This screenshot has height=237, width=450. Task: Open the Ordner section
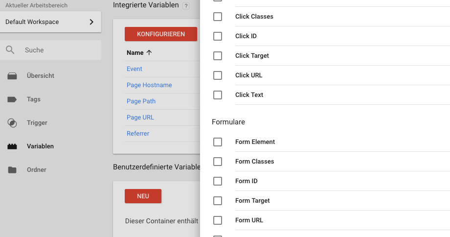click(x=37, y=170)
